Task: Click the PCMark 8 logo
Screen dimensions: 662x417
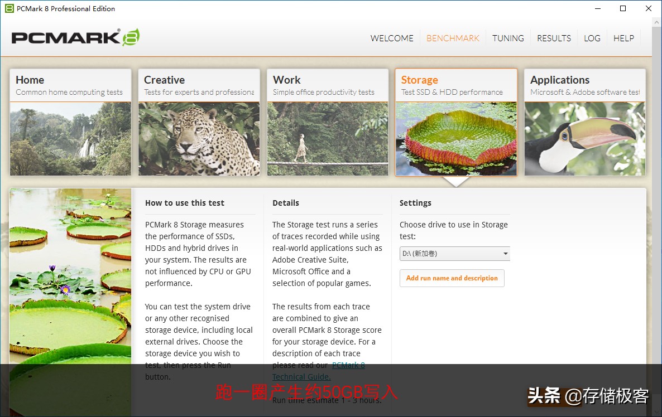Action: point(75,37)
